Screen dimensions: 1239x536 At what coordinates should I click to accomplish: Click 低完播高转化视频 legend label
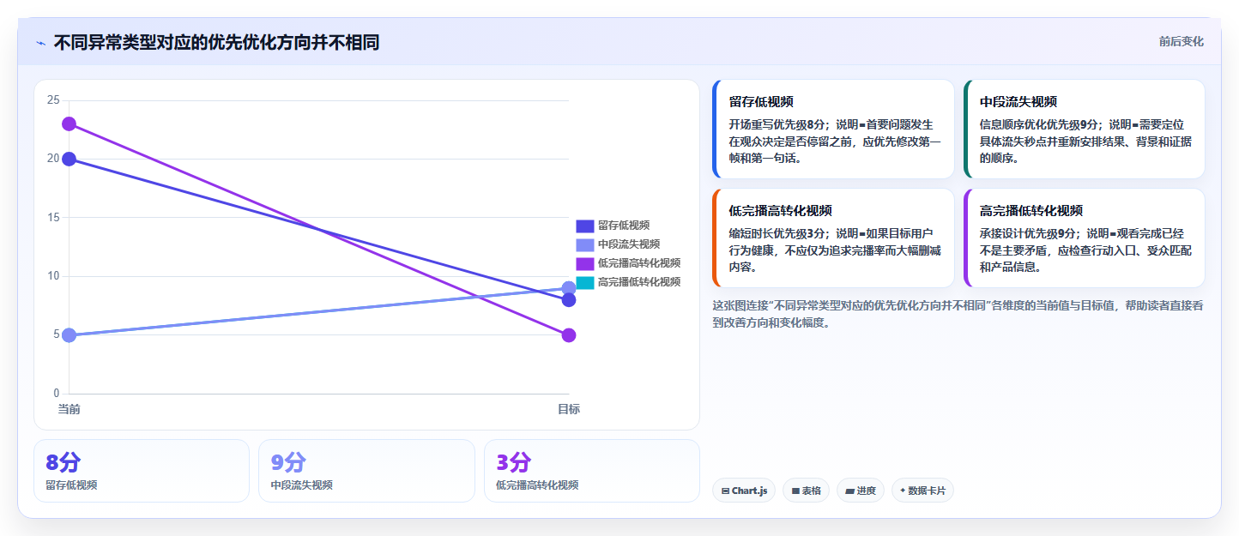click(639, 263)
